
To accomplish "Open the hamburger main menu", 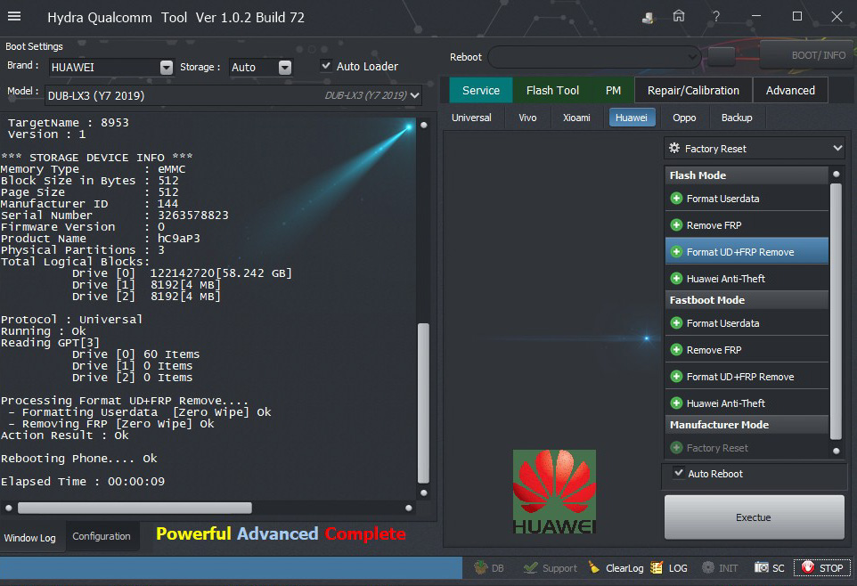I will point(14,16).
